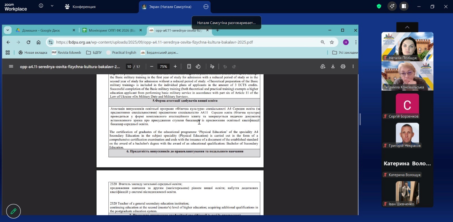The image size is (453, 222).
Task: Print the PDF document
Action: point(343,66)
